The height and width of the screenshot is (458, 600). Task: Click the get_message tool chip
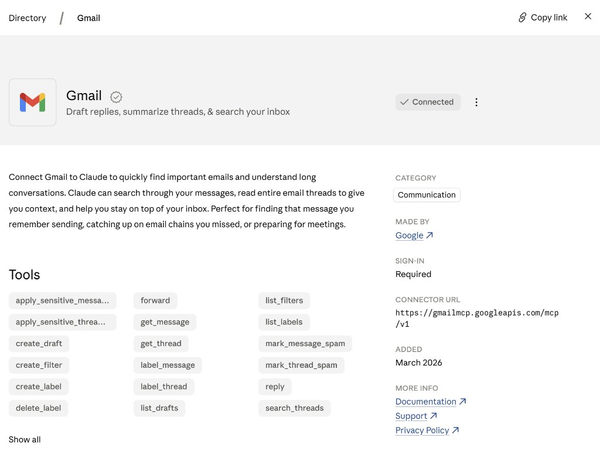click(165, 322)
